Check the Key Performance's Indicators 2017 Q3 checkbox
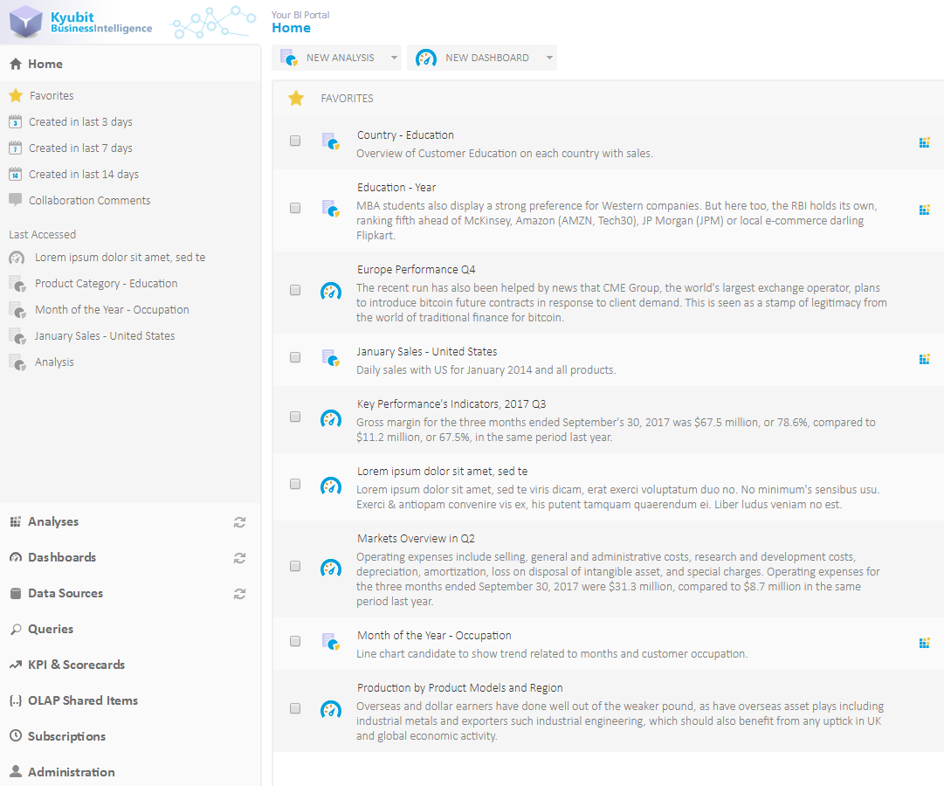 click(295, 417)
